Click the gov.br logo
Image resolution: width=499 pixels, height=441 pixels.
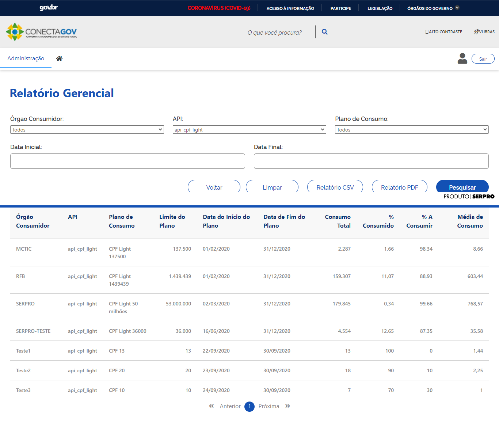49,8
